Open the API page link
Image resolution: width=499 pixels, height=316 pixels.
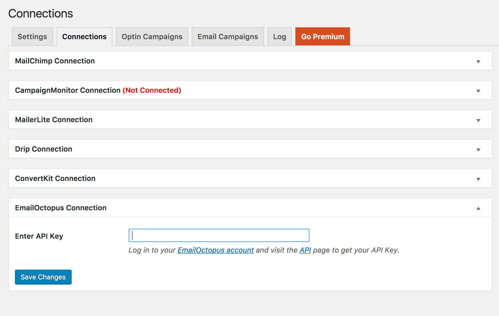tap(305, 250)
